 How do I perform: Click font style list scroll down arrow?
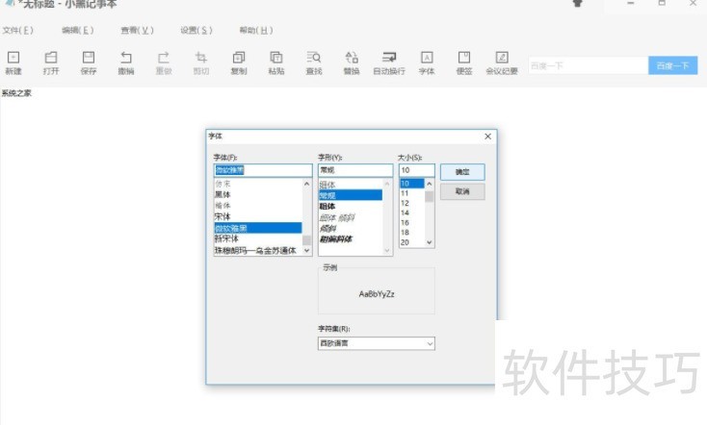387,250
